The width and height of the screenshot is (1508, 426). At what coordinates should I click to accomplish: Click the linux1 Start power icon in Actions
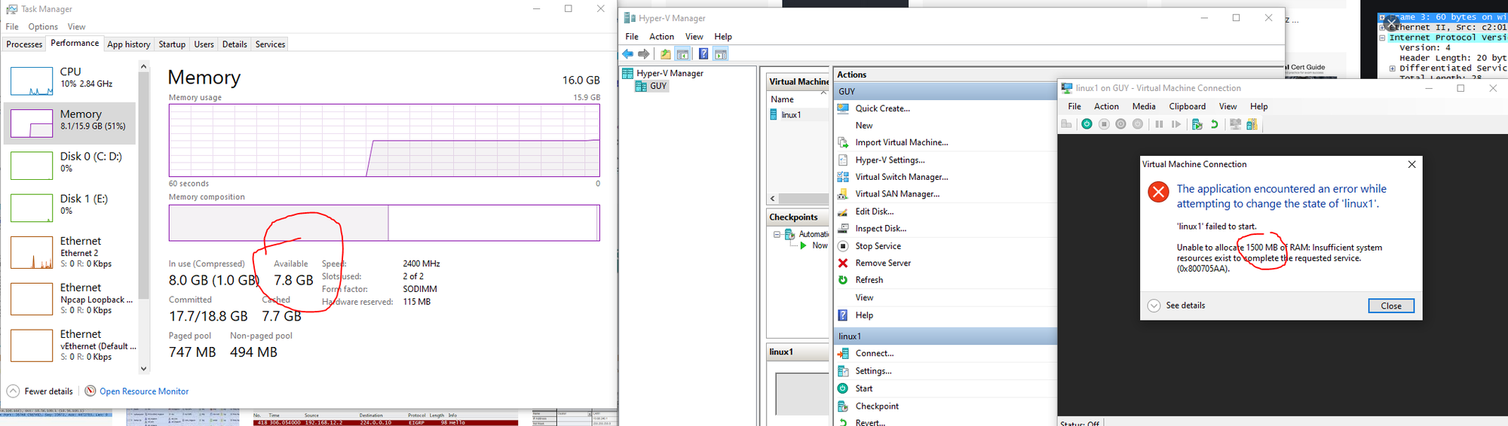(843, 388)
